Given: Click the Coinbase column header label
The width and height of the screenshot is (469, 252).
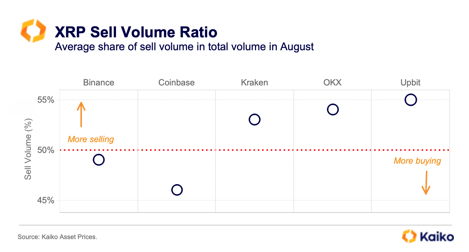Looking at the screenshot, I should (177, 83).
